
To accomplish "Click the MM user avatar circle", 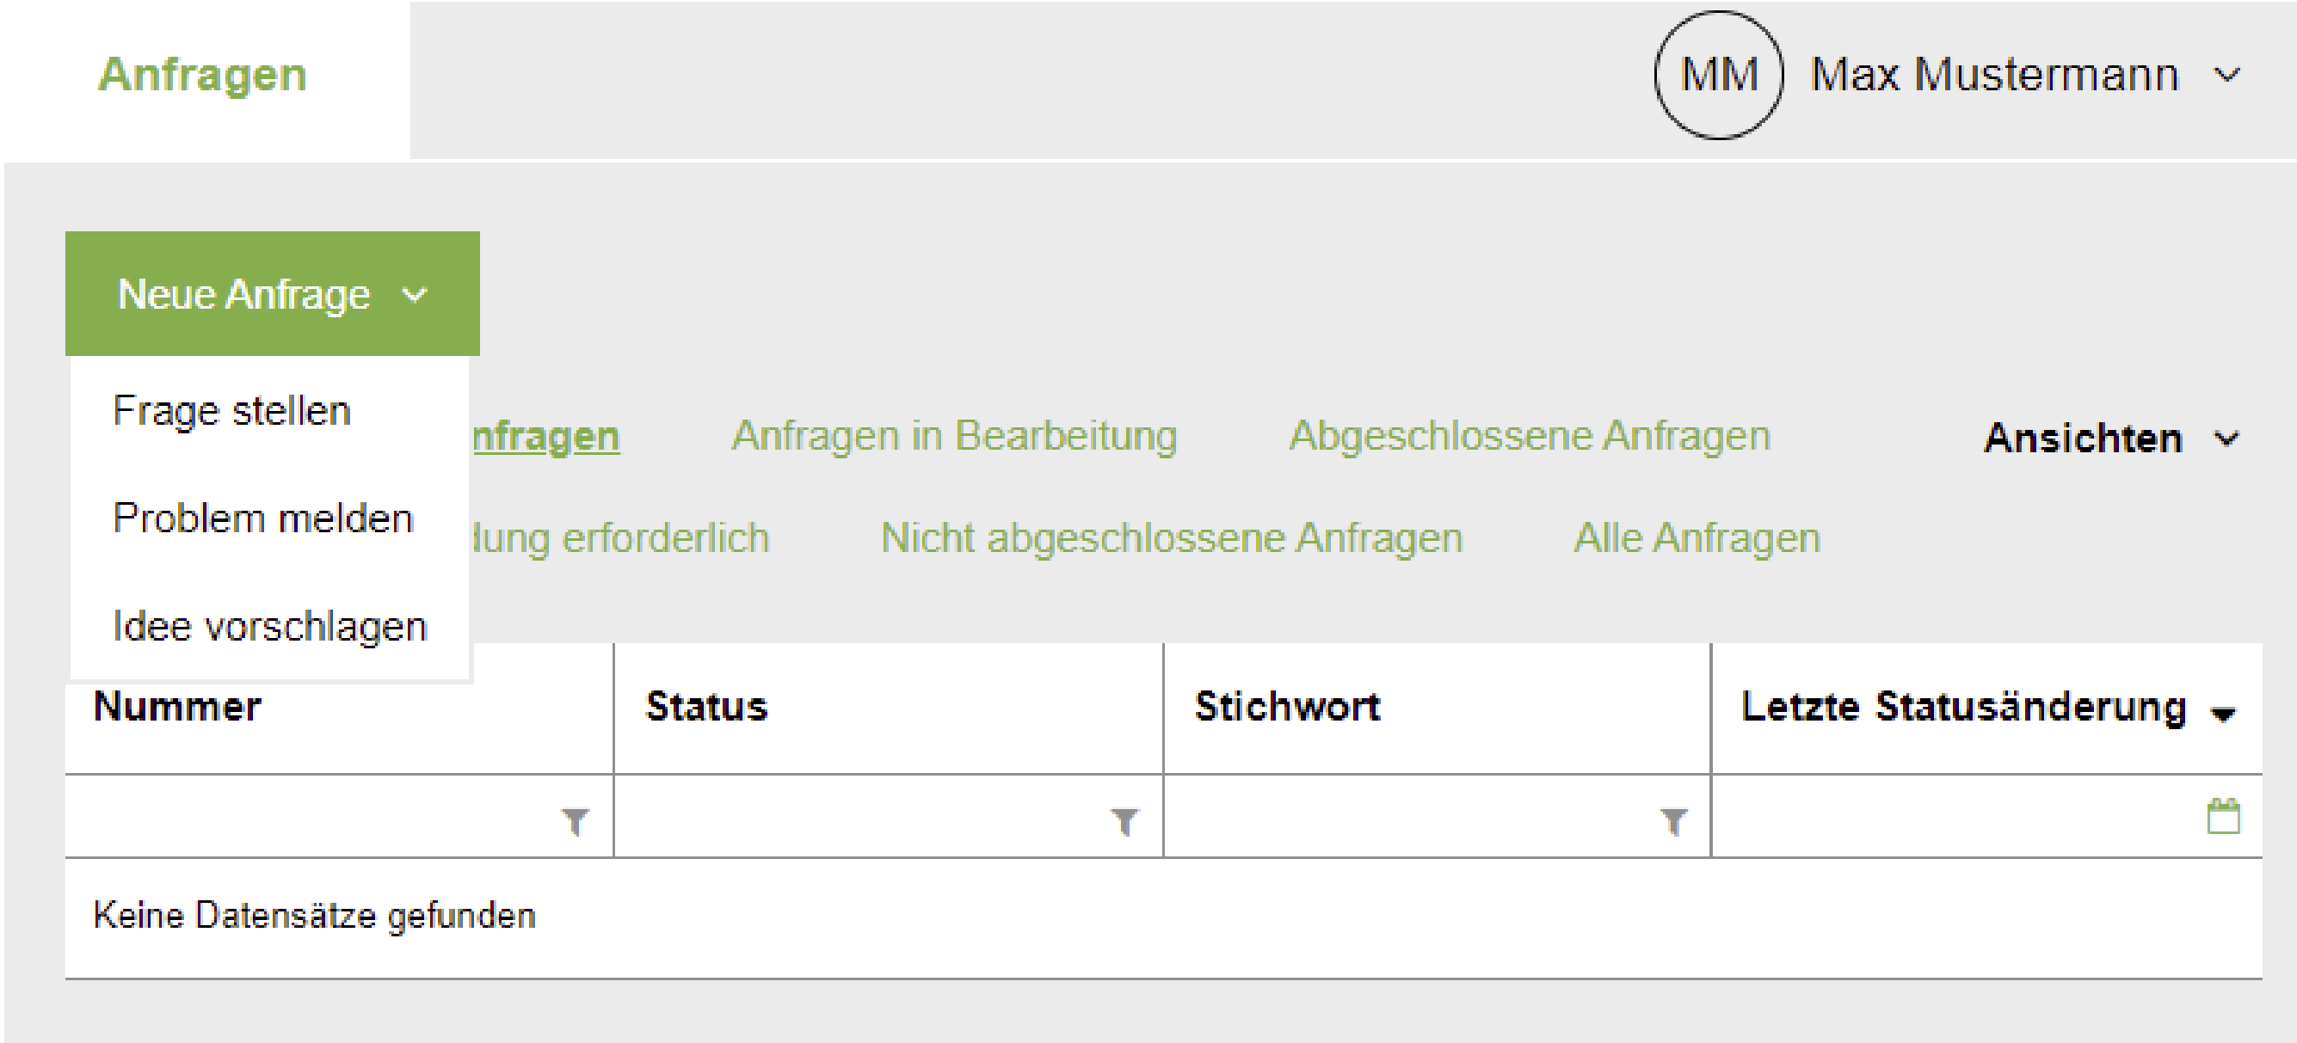I will pyautogui.click(x=1718, y=75).
